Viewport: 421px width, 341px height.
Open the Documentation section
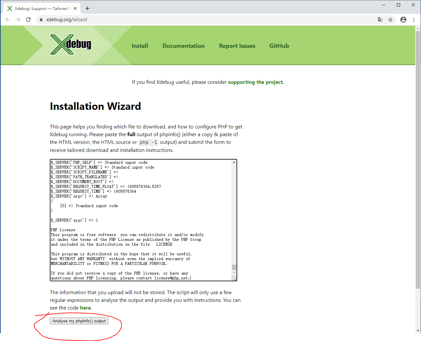click(x=184, y=46)
